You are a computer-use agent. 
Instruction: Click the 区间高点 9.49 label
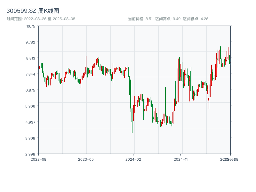coord(168,19)
